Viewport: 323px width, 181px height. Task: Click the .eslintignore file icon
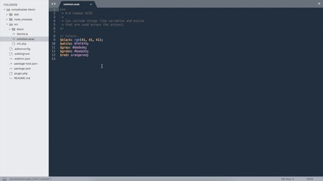11,54
